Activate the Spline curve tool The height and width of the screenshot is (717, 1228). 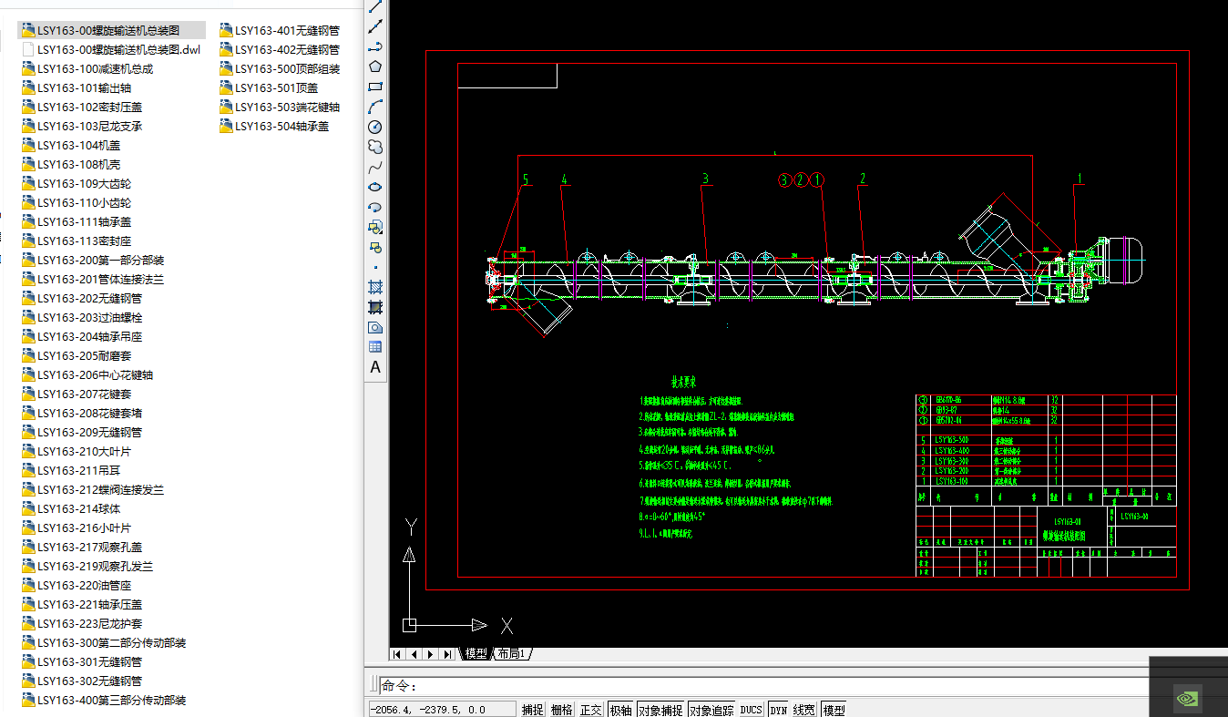pyautogui.click(x=374, y=167)
